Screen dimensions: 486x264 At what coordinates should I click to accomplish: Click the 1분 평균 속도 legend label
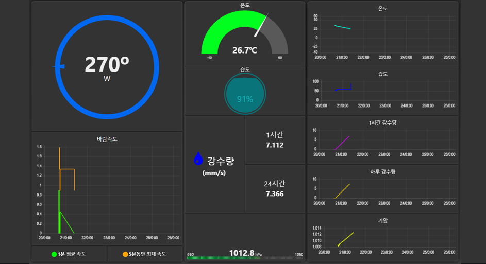coord(72,254)
